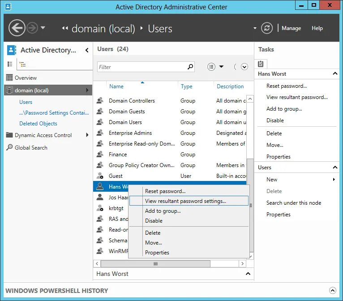Select Jos Haar user icon
This screenshot has width=343, height=301.
coord(100,197)
